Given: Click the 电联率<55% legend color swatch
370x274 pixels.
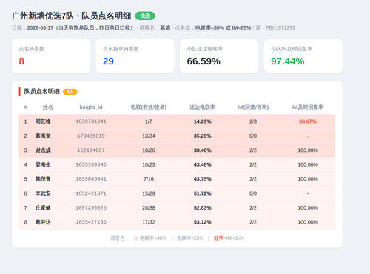Looking at the screenshot, I should [173, 238].
